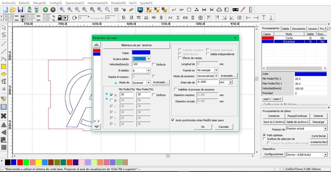Click the preview monitor icon
This screenshot has width=331, height=172.
click(140, 10)
